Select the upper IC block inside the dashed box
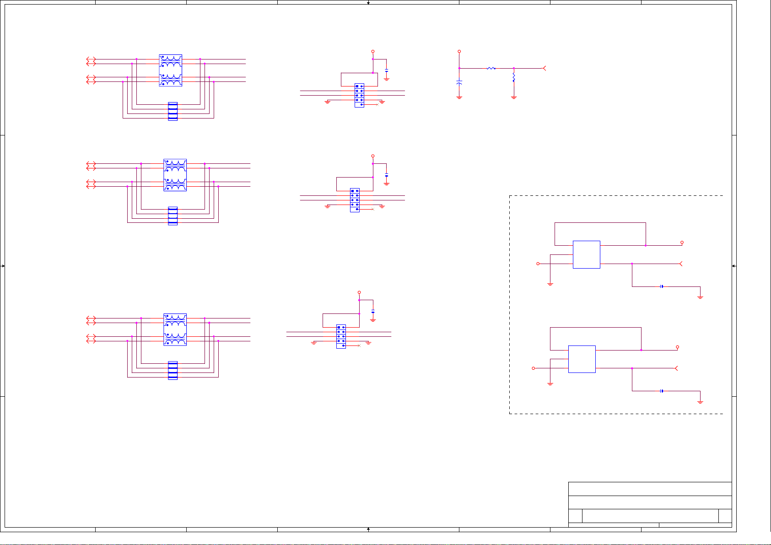771x545 pixels. coord(587,254)
